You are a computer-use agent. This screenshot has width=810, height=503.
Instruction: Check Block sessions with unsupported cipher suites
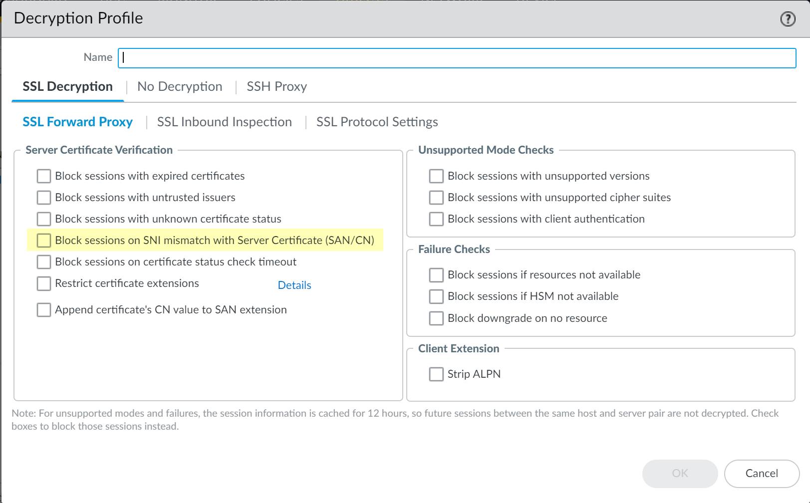point(436,198)
